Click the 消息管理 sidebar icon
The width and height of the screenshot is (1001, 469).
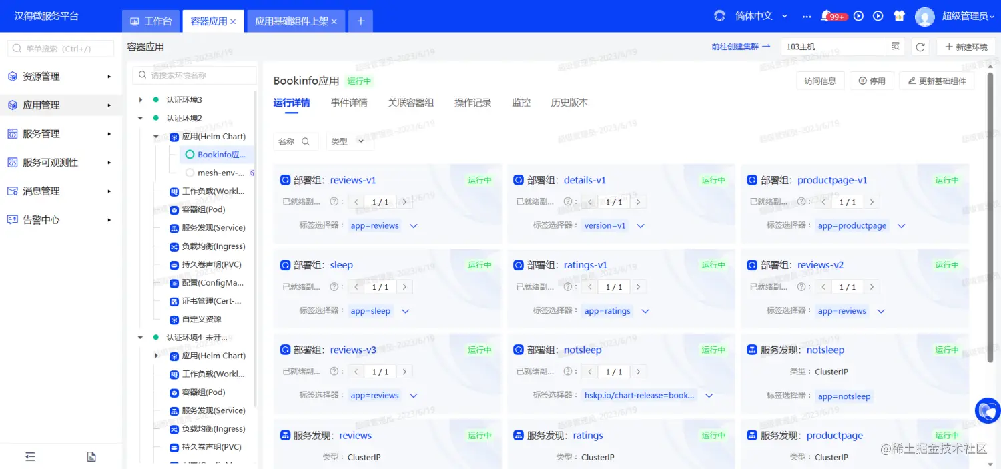point(13,191)
